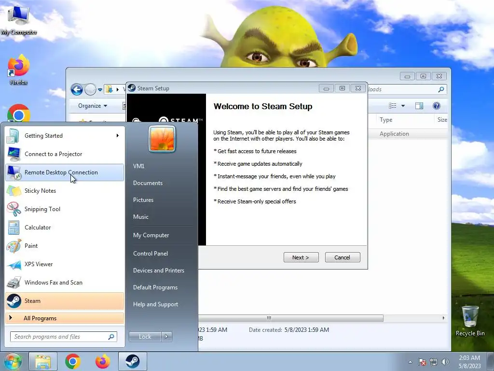This screenshot has height=371, width=494.
Task: Select the Steam taskbar button
Action: coord(133,361)
